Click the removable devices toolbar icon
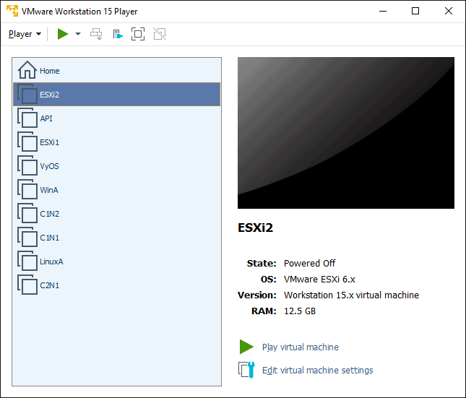 [117, 34]
